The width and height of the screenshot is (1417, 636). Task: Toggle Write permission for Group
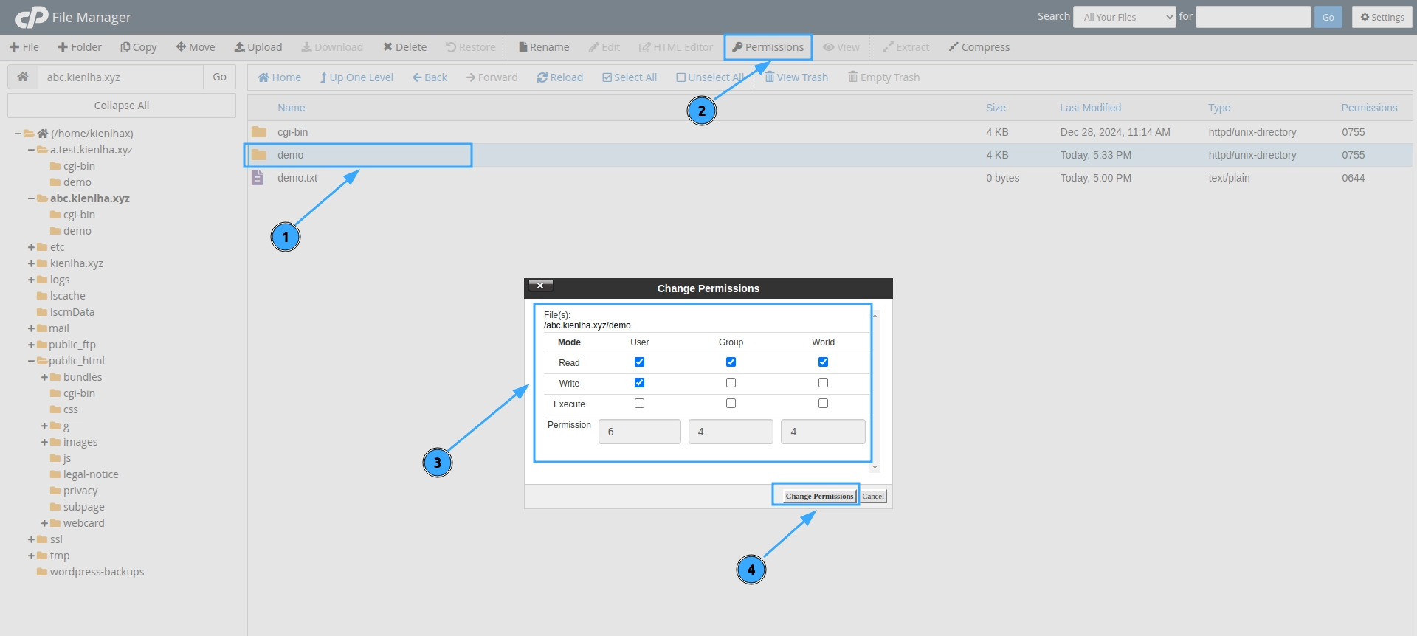[x=731, y=383]
